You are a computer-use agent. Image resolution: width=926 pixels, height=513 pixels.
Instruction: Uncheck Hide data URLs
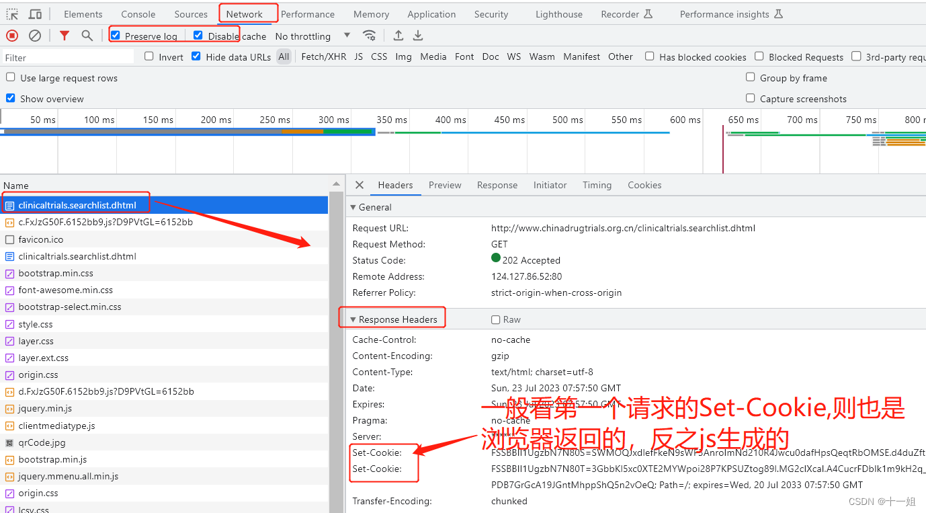[x=196, y=56]
